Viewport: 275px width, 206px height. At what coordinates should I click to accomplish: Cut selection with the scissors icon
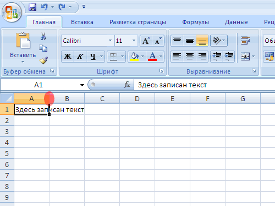coord(43,36)
